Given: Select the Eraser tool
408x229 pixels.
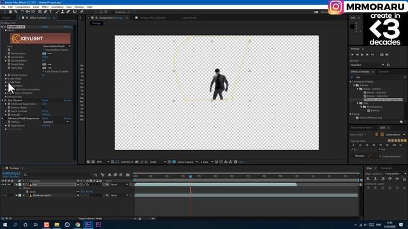Looking at the screenshot, I should (x=68, y=12).
